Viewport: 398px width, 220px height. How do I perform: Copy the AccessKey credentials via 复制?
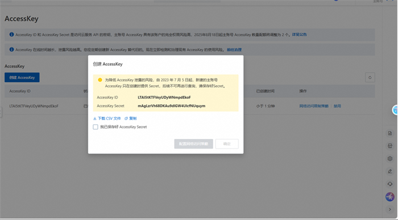[130, 119]
